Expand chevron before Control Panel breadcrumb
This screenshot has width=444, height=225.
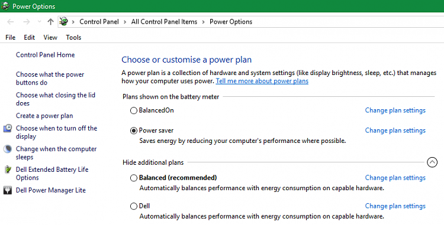coord(73,22)
